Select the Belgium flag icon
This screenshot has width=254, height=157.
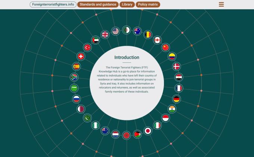tap(148, 34)
